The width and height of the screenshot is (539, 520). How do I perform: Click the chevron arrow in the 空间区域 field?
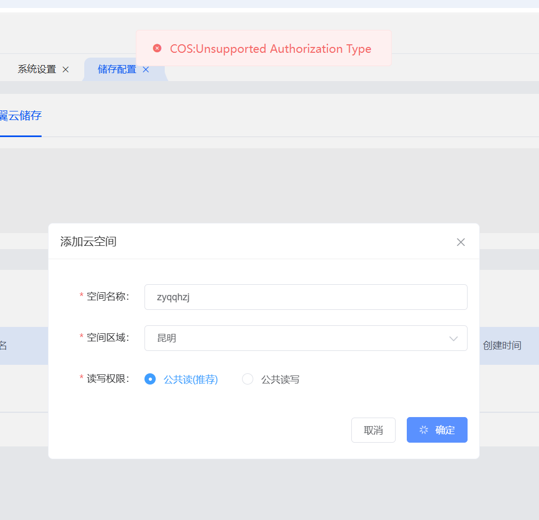tap(454, 339)
